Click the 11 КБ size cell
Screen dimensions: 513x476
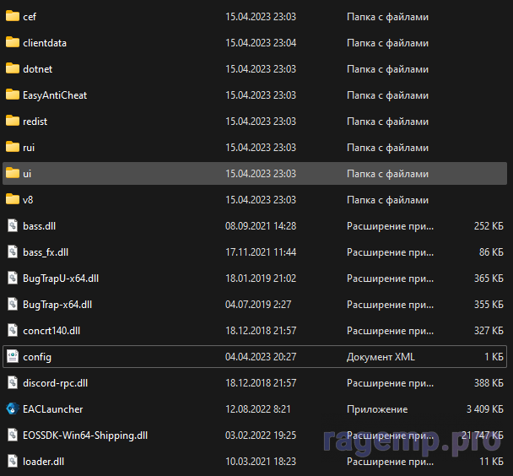click(491, 462)
